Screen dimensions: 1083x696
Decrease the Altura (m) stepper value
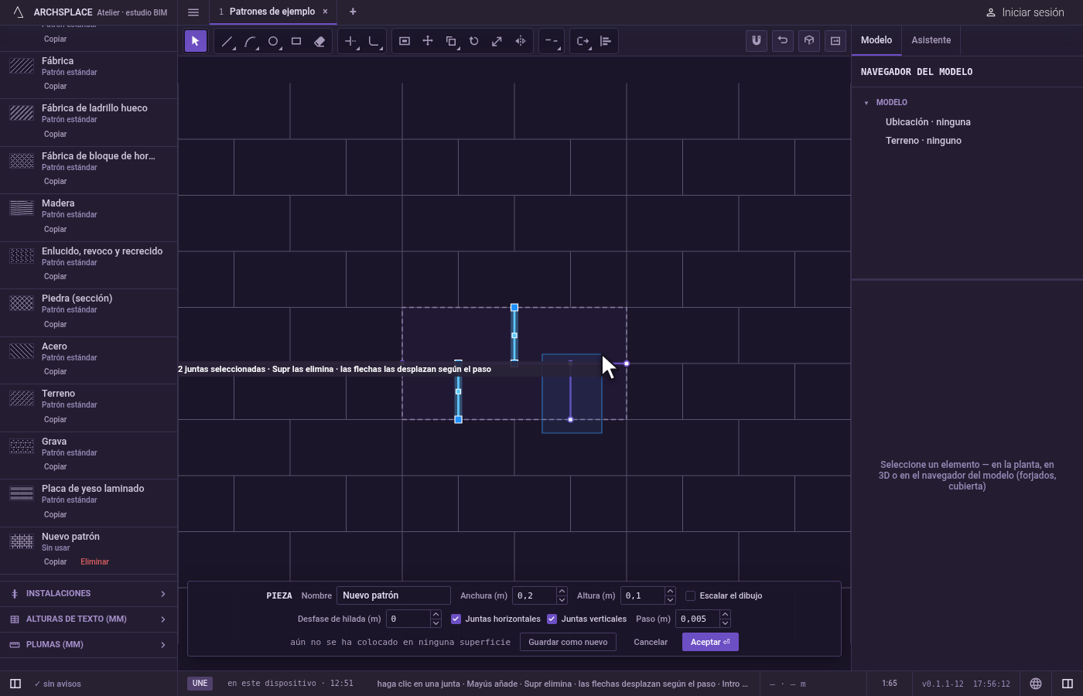point(670,600)
